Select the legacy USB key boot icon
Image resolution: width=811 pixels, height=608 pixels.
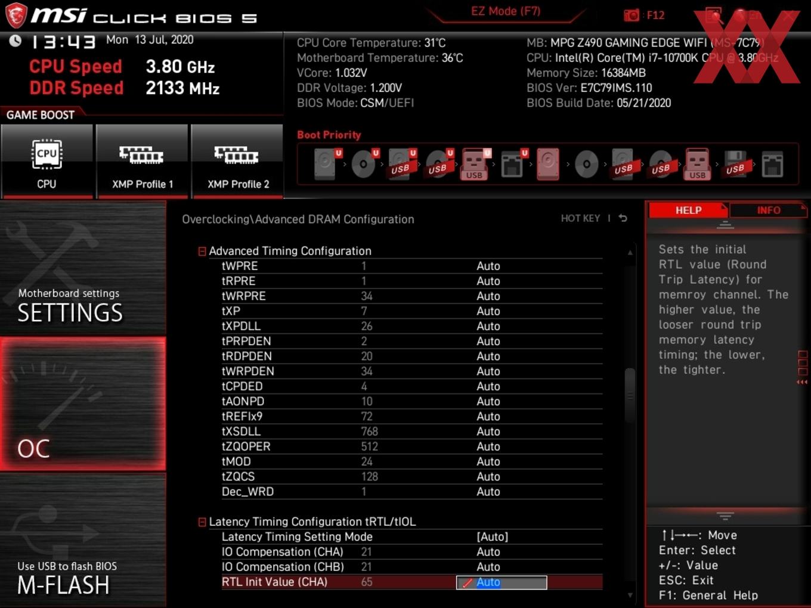[x=698, y=164]
